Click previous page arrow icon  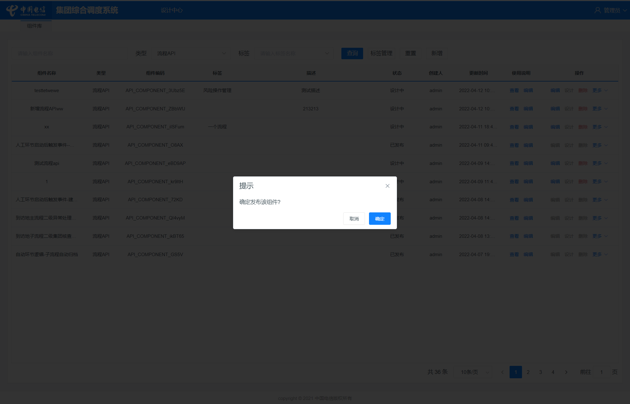502,372
